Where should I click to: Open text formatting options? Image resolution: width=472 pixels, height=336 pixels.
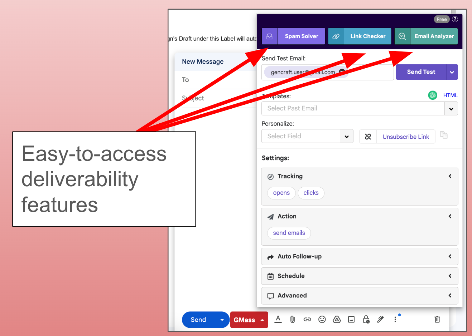[278, 319]
